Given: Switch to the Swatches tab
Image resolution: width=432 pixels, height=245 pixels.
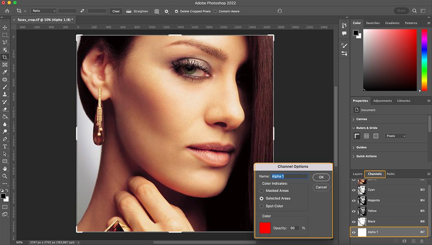Looking at the screenshot, I should [x=373, y=23].
